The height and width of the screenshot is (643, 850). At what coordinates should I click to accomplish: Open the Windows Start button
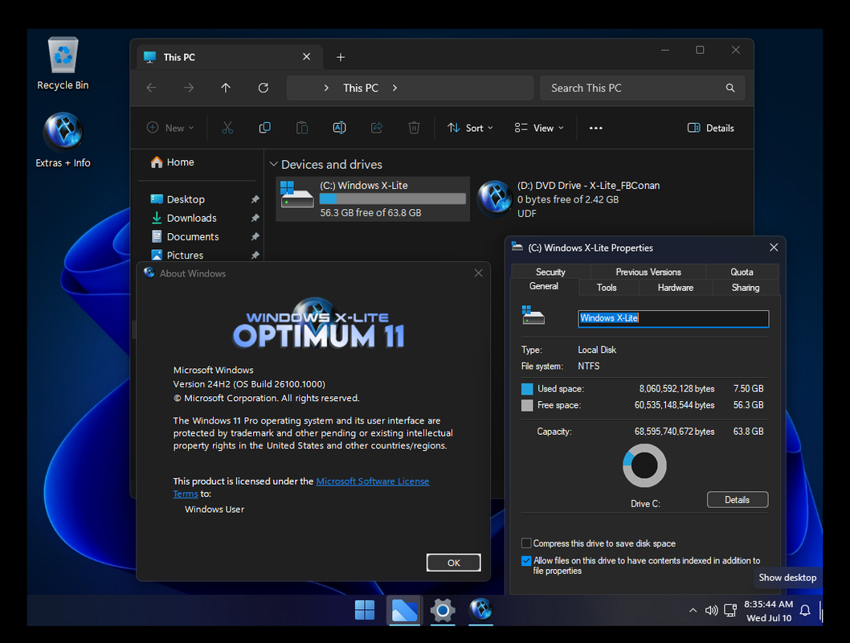point(364,610)
